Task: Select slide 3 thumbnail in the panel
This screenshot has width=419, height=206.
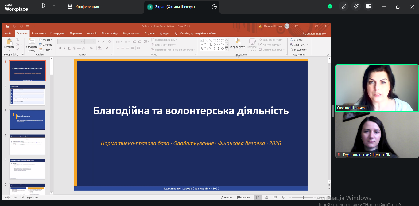Action: pos(27,120)
